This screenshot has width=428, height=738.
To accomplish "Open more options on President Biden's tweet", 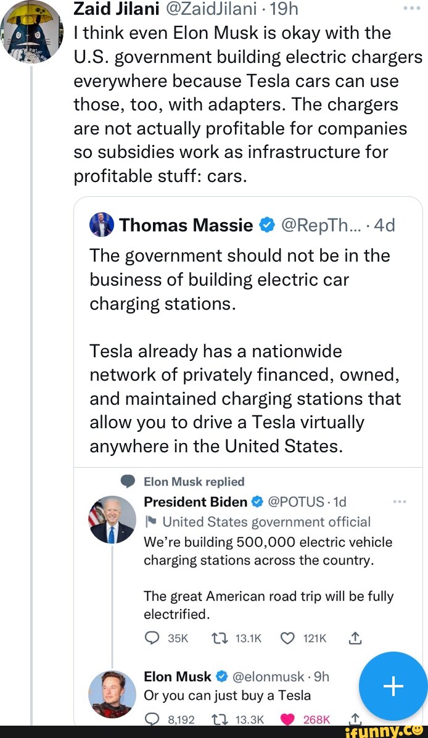I will [400, 502].
